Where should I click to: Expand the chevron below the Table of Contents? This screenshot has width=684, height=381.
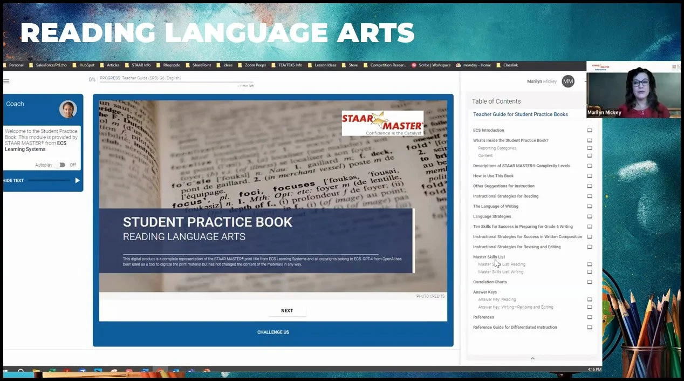point(533,358)
